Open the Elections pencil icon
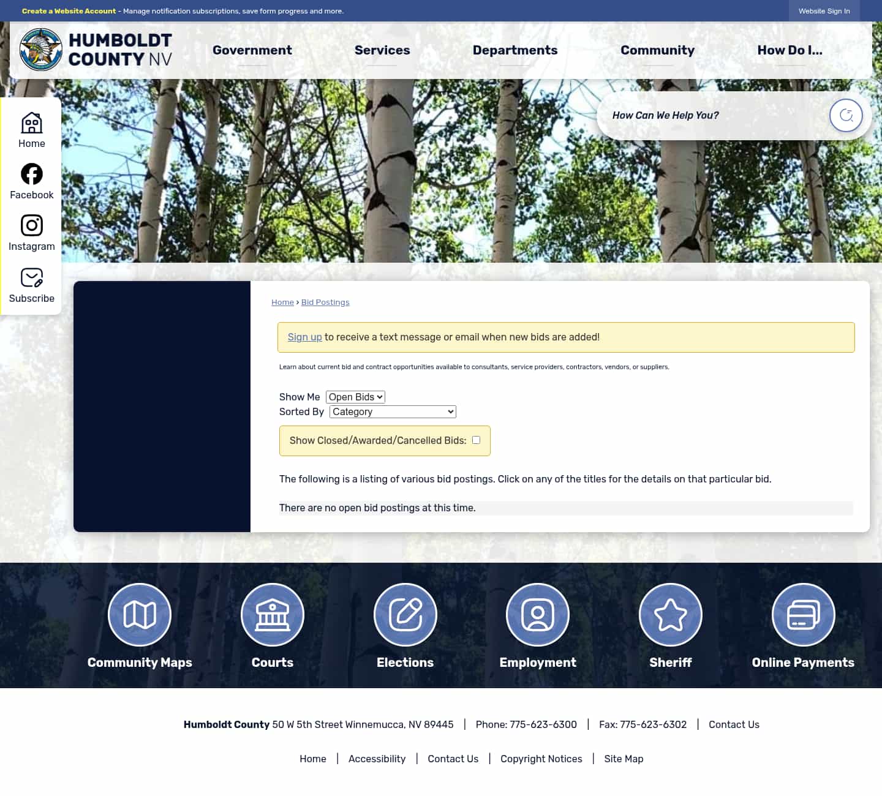Image resolution: width=882 pixels, height=796 pixels. (x=405, y=615)
